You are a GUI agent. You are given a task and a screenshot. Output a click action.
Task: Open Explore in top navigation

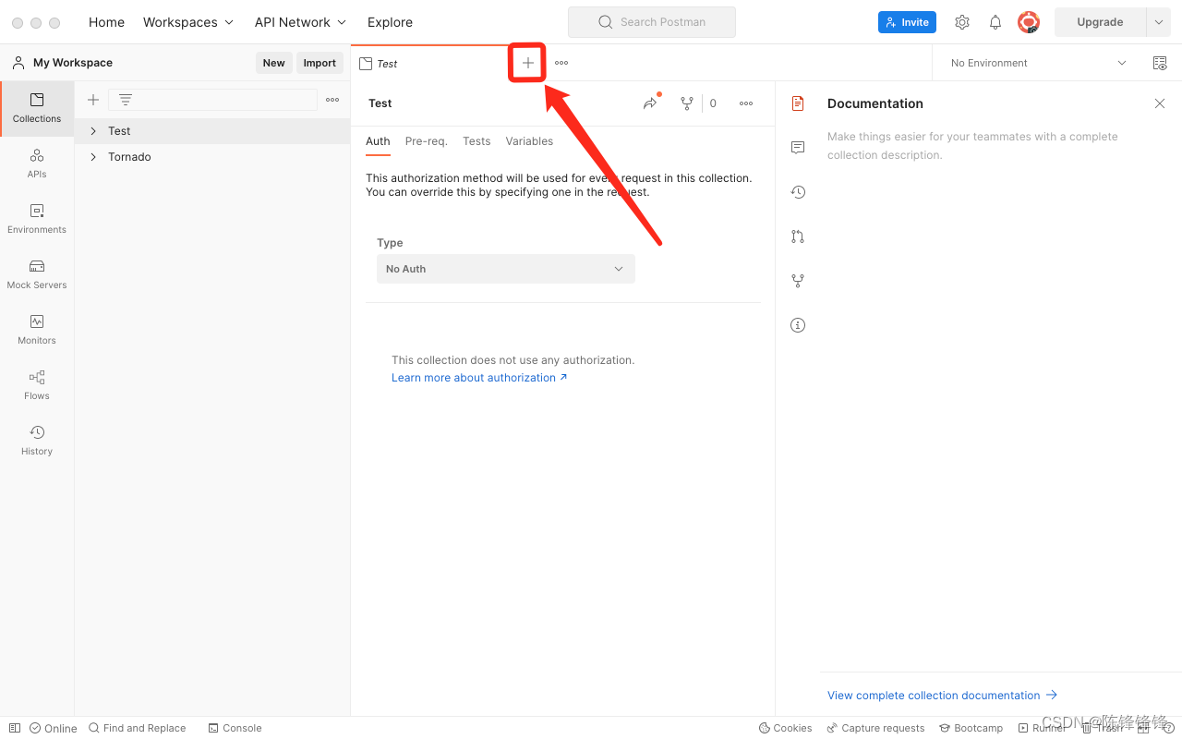[390, 22]
